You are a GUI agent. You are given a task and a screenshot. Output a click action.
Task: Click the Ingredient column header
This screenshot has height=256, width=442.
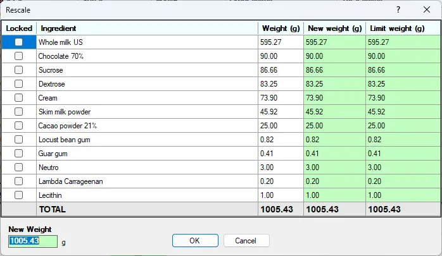pos(147,28)
